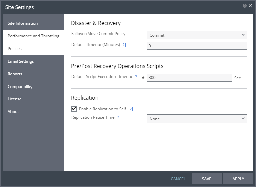Open Email Settings tab
The image size is (256, 187).
click(33, 61)
